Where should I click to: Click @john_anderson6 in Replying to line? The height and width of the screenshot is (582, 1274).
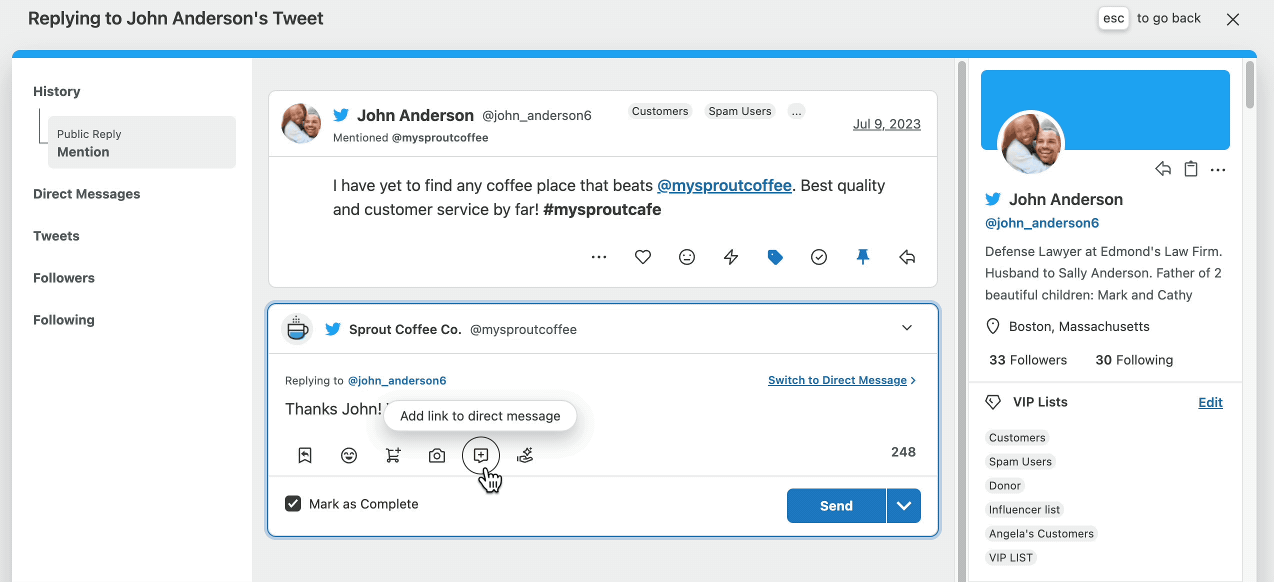[x=397, y=380]
